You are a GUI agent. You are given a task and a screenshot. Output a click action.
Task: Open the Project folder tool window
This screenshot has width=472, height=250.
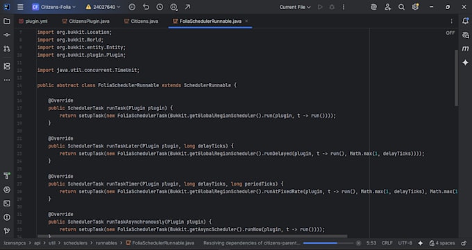(7, 21)
